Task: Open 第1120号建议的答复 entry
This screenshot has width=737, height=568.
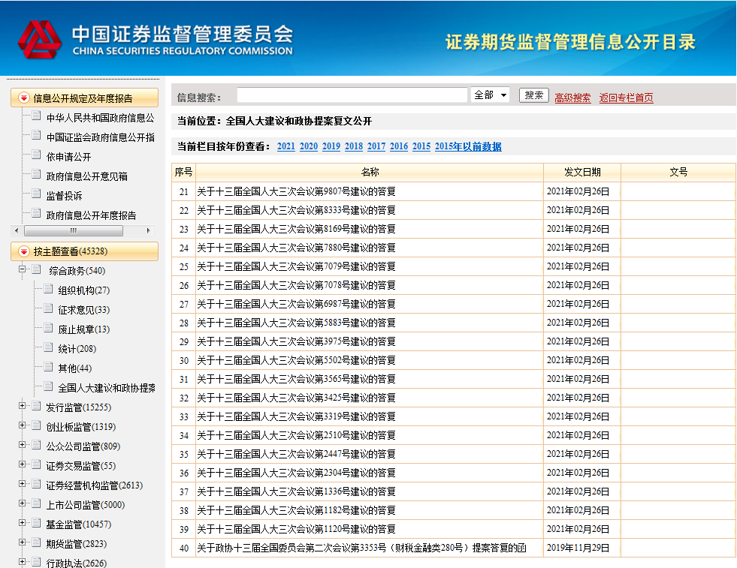Action: (x=296, y=530)
